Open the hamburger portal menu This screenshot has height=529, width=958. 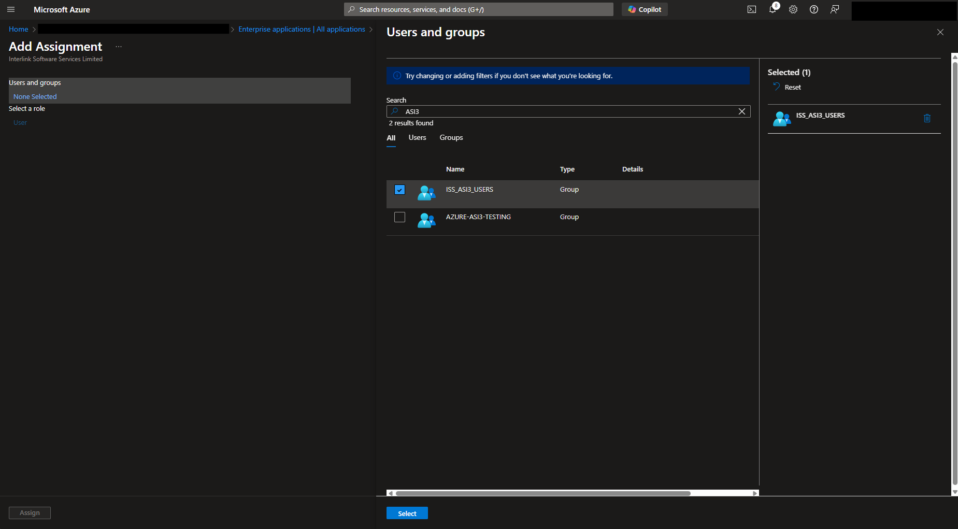(11, 9)
